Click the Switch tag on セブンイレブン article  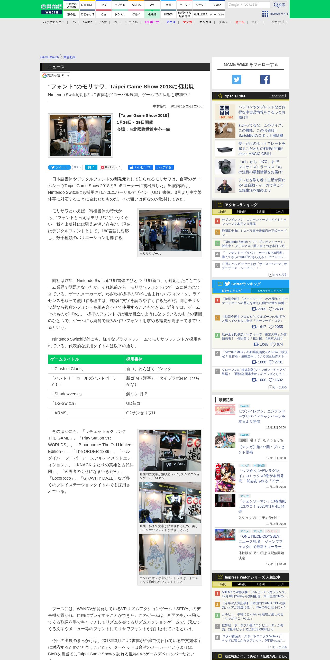(244, 406)
